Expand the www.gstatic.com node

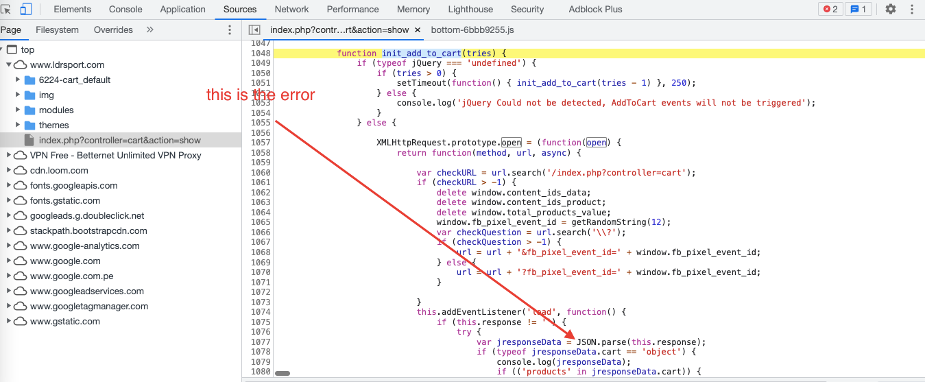pos(9,321)
